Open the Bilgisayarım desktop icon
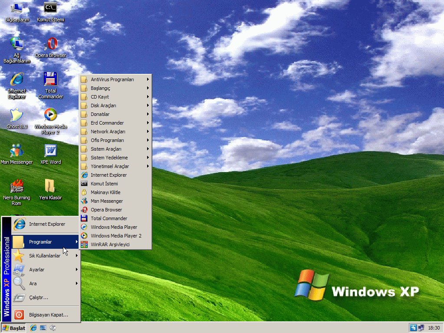The height and width of the screenshot is (333, 444). click(16, 12)
